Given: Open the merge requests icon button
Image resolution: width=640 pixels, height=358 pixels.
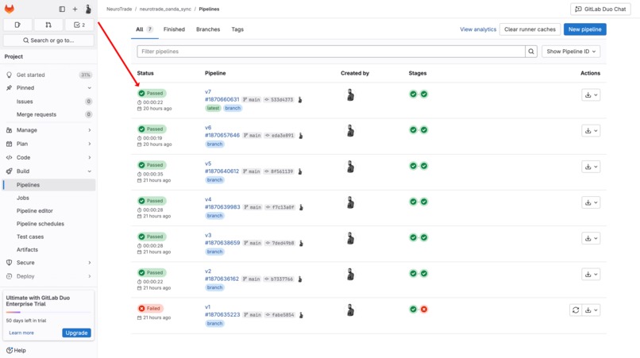Looking at the screenshot, I should (48, 25).
